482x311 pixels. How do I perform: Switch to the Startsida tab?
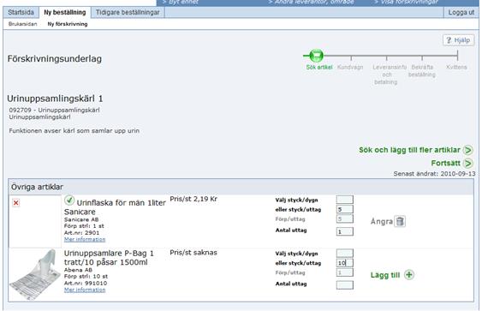[21, 12]
